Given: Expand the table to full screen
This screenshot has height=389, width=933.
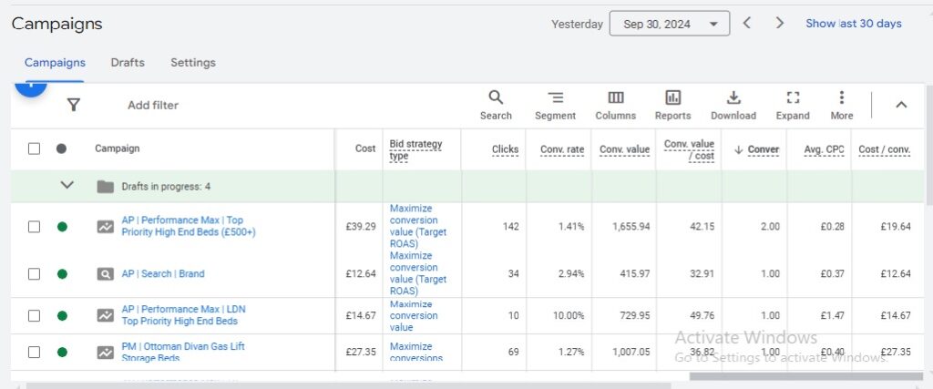Looking at the screenshot, I should coord(793,105).
